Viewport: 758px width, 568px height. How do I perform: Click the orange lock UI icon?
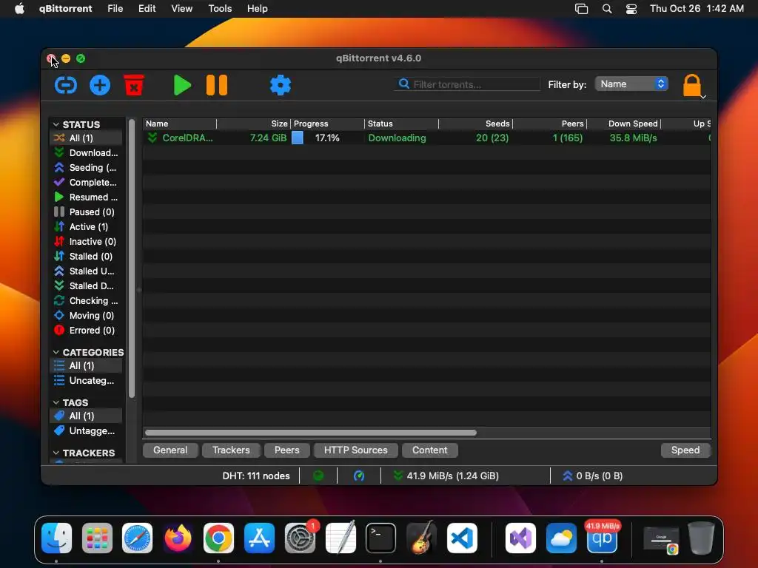[x=692, y=86]
